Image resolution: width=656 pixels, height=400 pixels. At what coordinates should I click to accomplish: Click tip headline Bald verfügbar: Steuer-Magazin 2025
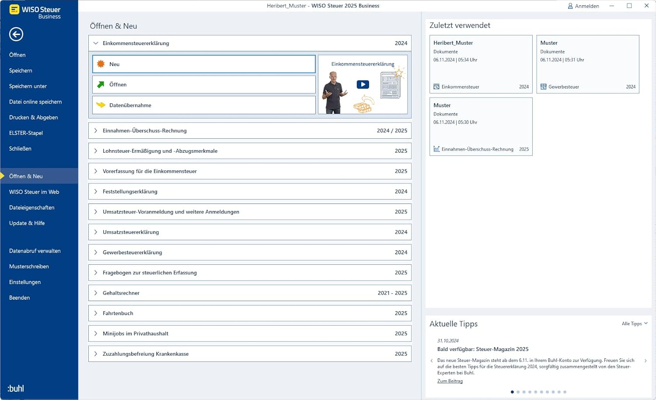pyautogui.click(x=483, y=349)
